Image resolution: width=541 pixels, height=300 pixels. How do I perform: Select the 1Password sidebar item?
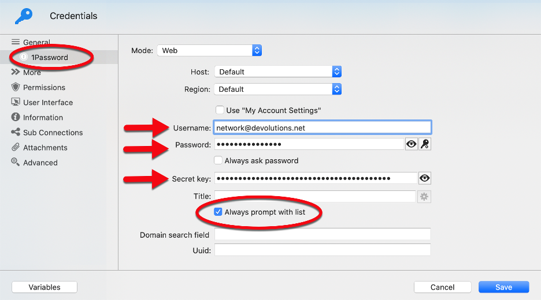point(59,57)
